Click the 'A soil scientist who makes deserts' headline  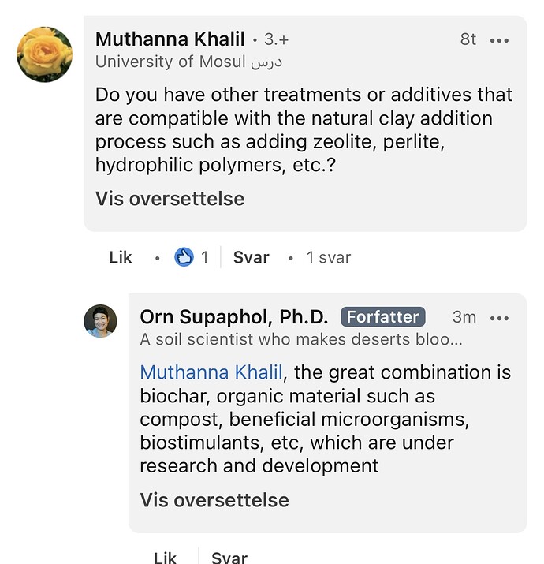301,339
